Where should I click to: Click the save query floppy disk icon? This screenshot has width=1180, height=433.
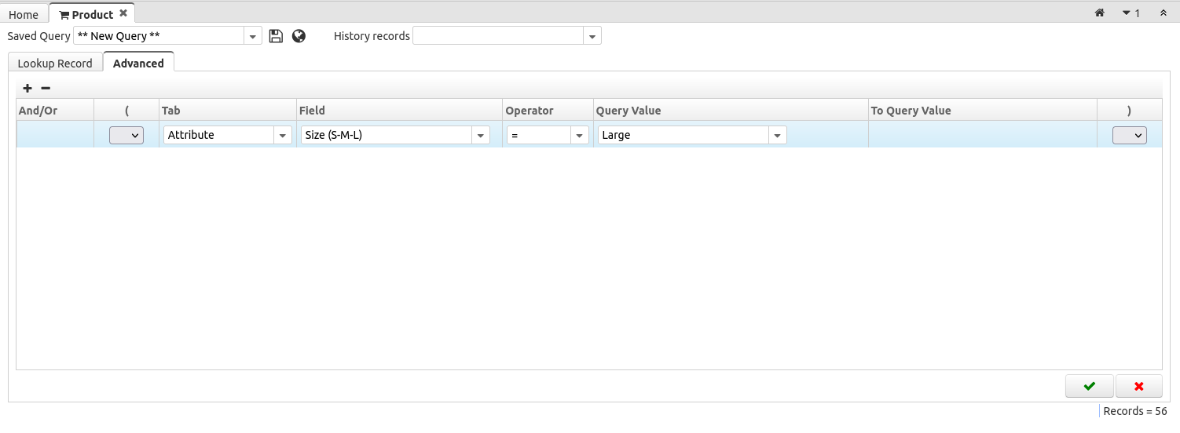[275, 36]
